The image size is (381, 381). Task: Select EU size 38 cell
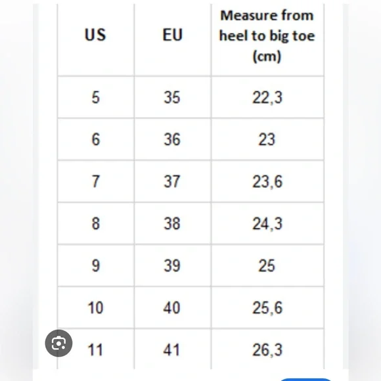[173, 223]
